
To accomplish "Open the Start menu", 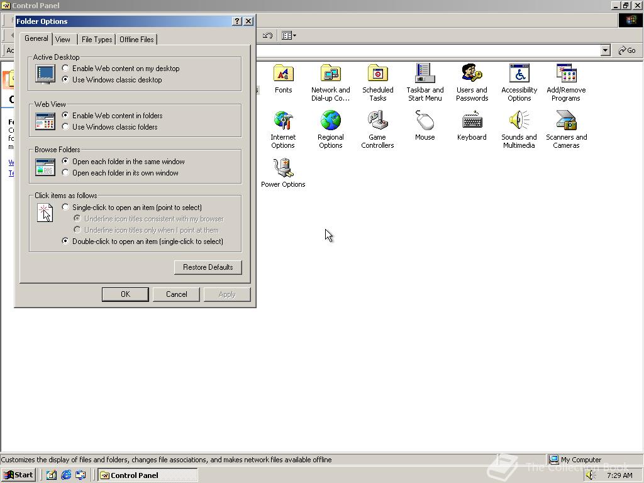I will coord(18,475).
